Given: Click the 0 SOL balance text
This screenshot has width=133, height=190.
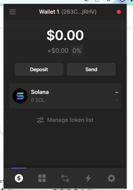Looking at the screenshot, I should point(38,100).
